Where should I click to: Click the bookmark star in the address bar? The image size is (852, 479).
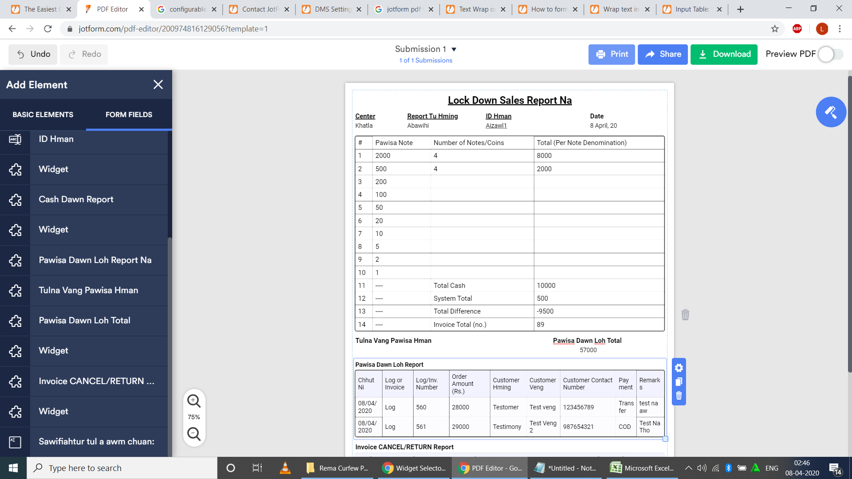coord(775,29)
